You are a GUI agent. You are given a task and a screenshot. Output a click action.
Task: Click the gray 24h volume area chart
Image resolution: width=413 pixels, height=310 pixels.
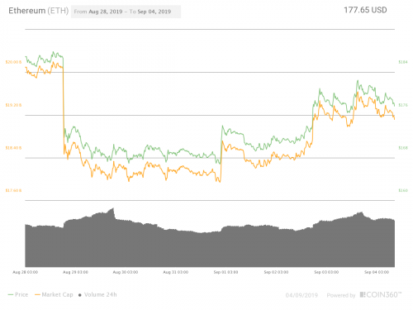210,246
